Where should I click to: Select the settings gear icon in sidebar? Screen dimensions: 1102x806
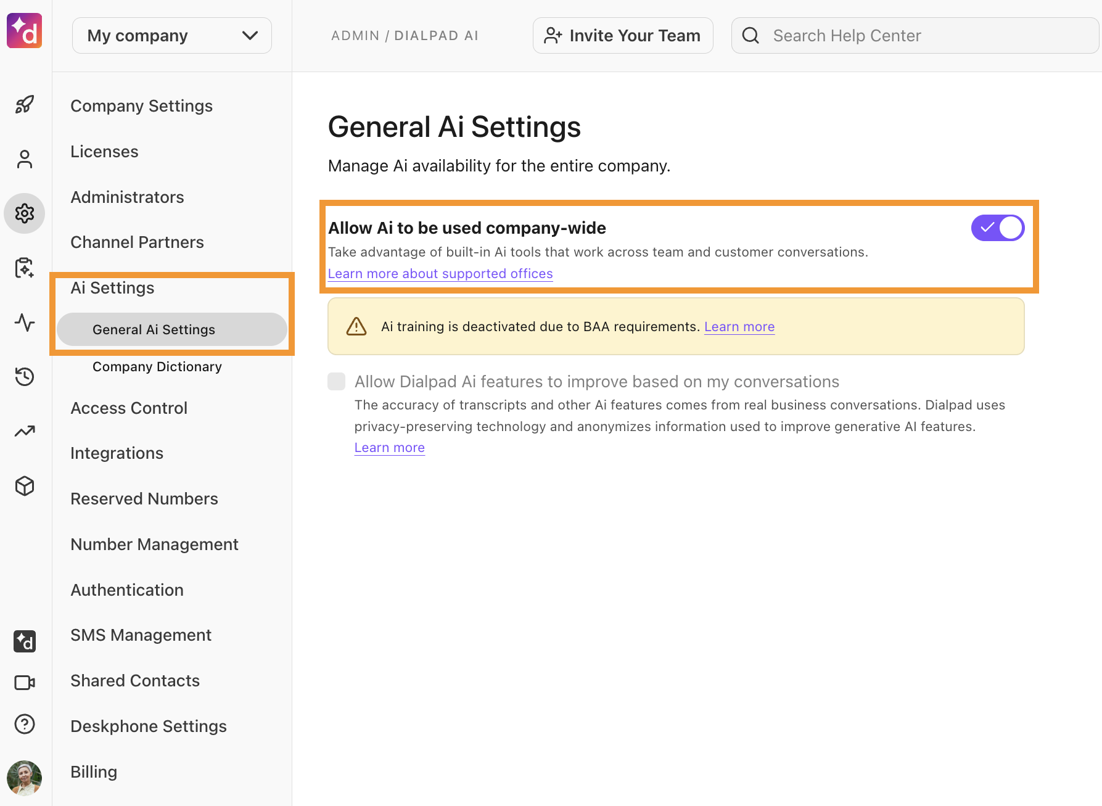click(25, 213)
